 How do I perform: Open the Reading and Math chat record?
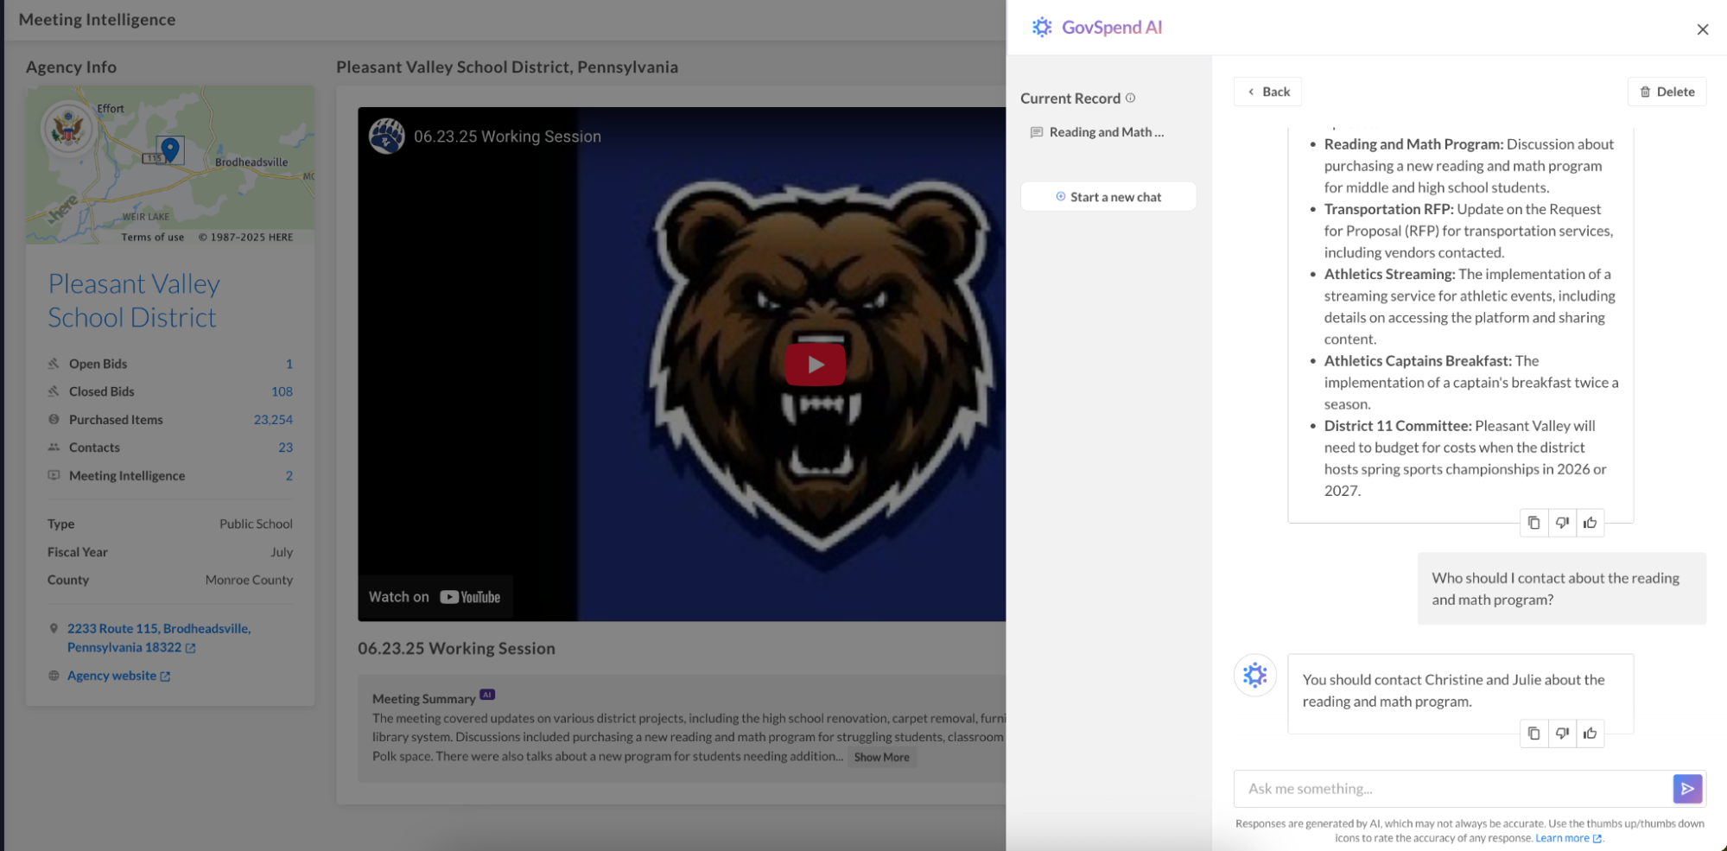click(x=1106, y=132)
